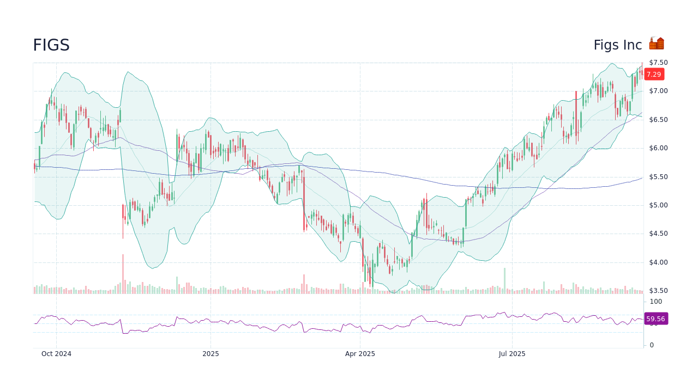The width and height of the screenshot is (698, 392).
Task: Click the factory emoji beside Figs Inc
Action: pos(656,42)
